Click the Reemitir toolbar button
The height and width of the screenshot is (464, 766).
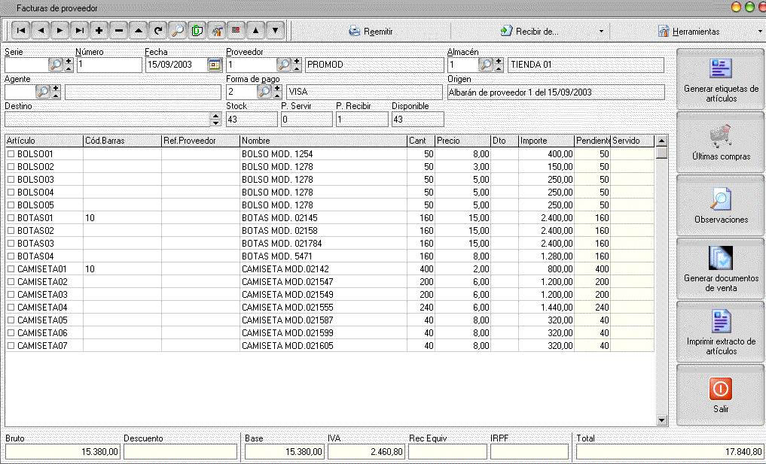tap(371, 32)
